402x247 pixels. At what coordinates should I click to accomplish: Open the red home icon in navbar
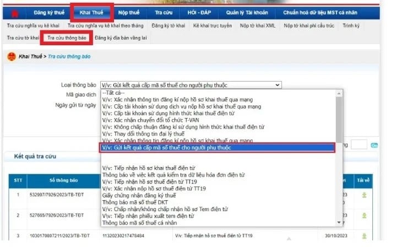15,13
